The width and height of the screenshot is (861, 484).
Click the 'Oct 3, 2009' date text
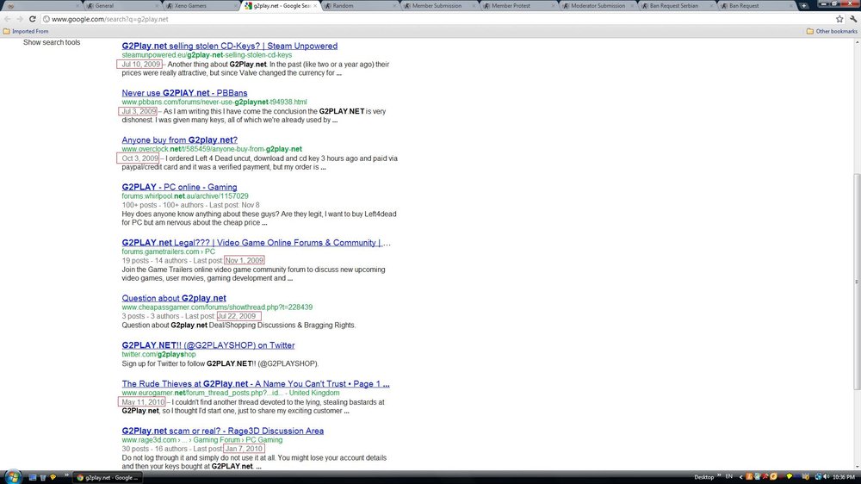pyautogui.click(x=139, y=158)
